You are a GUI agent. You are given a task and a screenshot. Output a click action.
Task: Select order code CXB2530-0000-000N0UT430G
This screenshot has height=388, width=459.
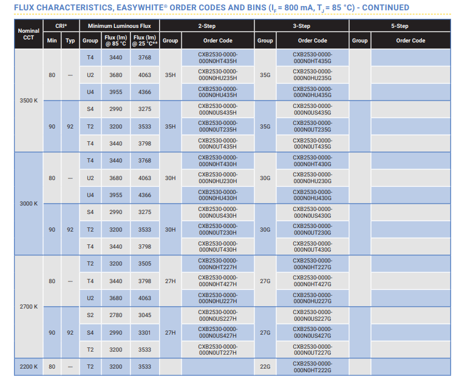tap(313, 247)
